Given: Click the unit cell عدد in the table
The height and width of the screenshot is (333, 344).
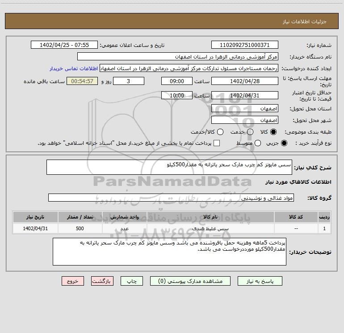Looking at the screenshot, I should 124,228.
